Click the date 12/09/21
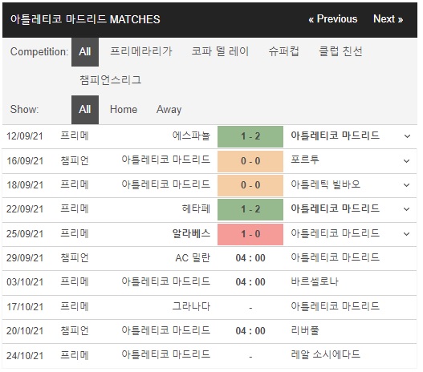This screenshot has width=423, height=372. [x=25, y=137]
